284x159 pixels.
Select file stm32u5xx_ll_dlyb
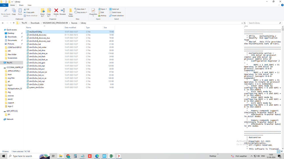[x=70, y=84]
